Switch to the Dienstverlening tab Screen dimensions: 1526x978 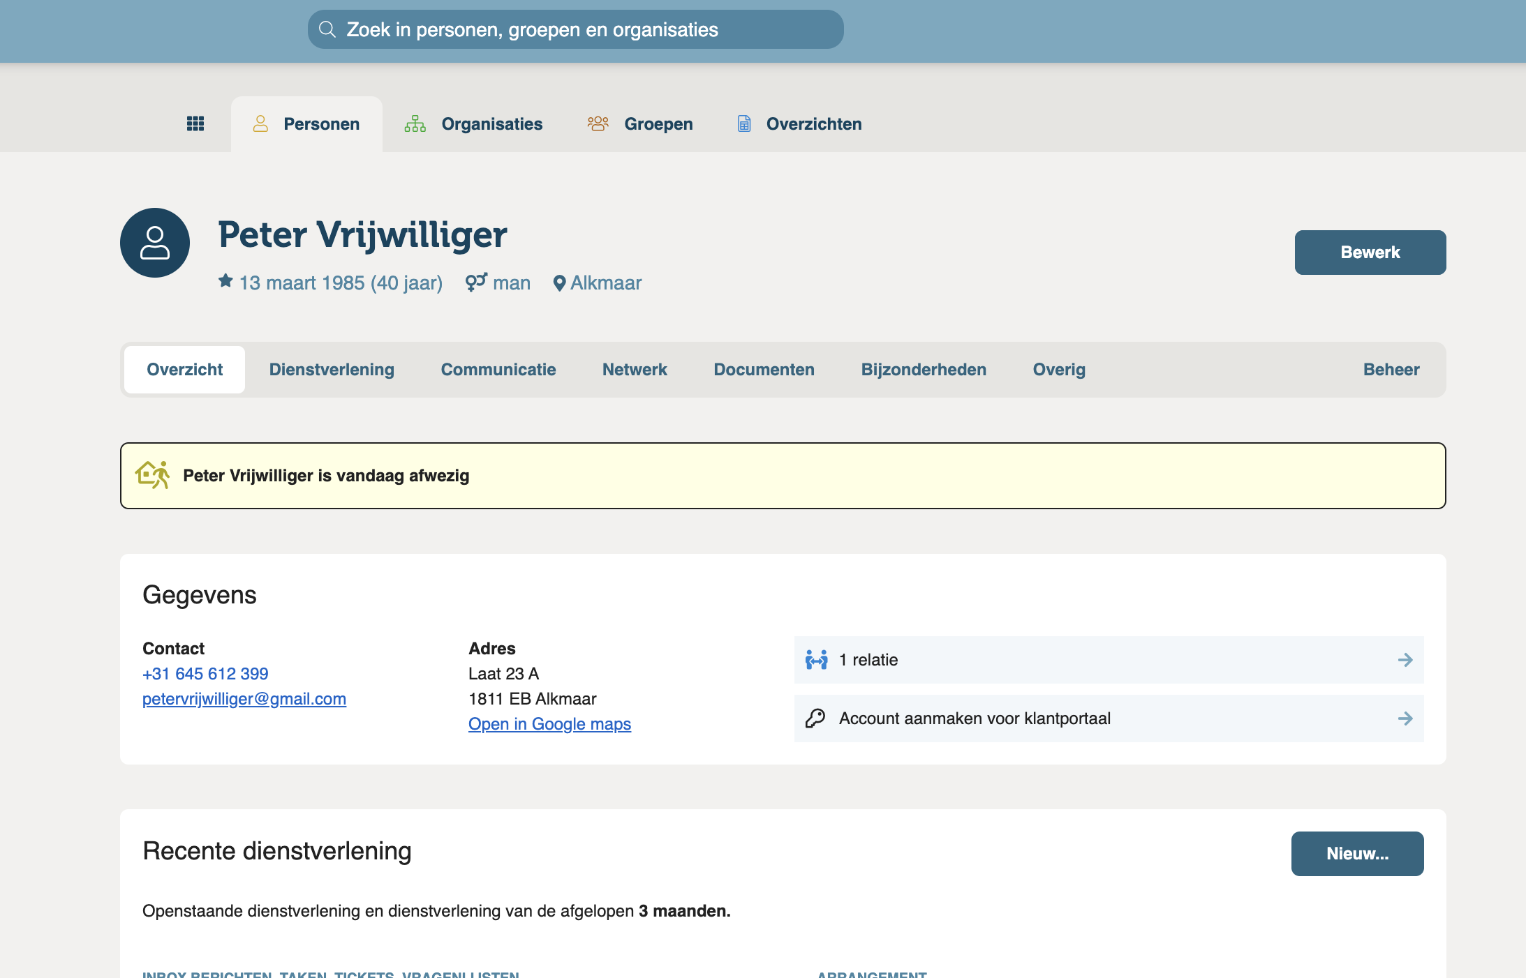coord(332,370)
